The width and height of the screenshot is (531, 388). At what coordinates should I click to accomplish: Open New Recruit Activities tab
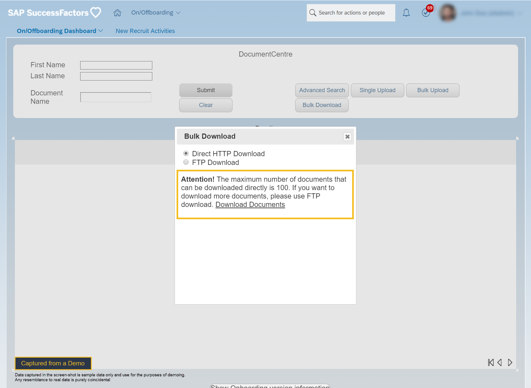pyautogui.click(x=145, y=31)
